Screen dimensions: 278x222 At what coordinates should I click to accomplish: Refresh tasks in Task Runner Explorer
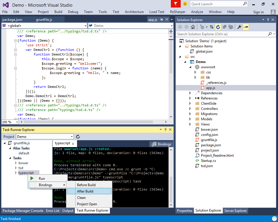point(78,136)
